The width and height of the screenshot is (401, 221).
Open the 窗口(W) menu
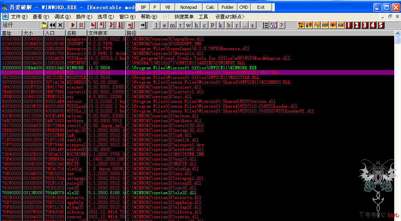coord(127,17)
